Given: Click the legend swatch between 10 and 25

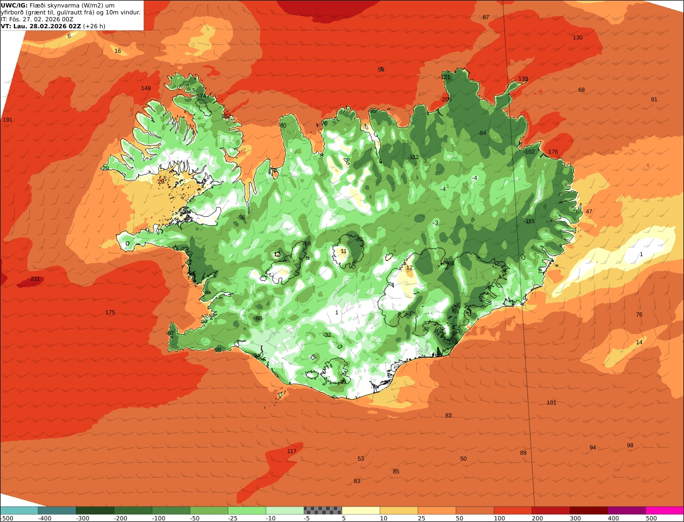Looking at the screenshot, I should [399, 510].
